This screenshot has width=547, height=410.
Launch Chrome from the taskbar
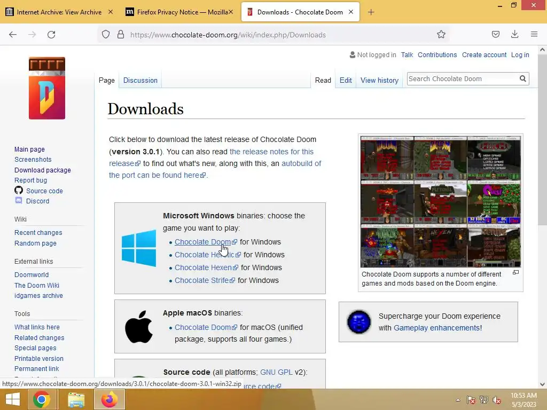[x=42, y=399]
